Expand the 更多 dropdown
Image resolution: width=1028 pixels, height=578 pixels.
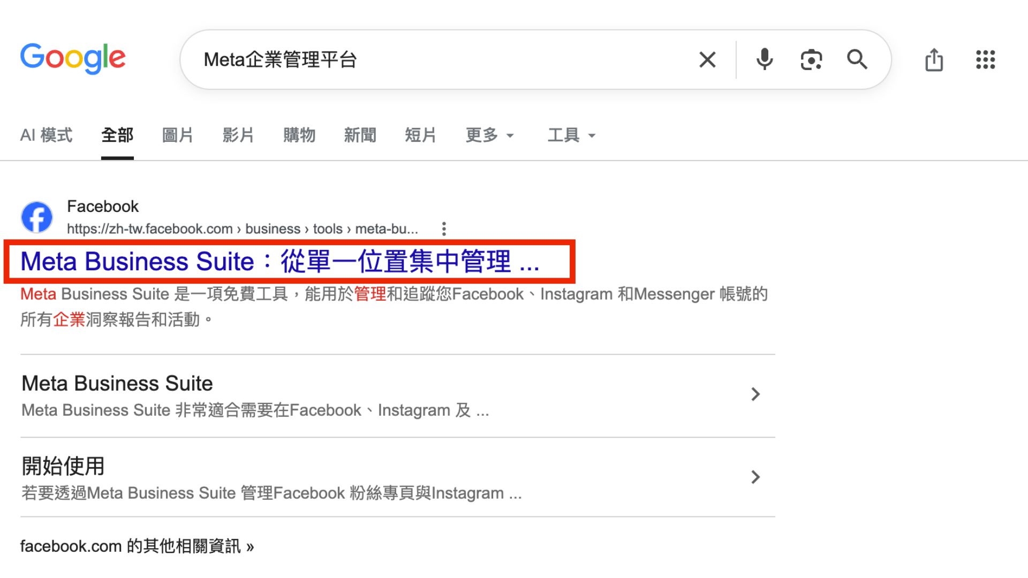point(490,135)
